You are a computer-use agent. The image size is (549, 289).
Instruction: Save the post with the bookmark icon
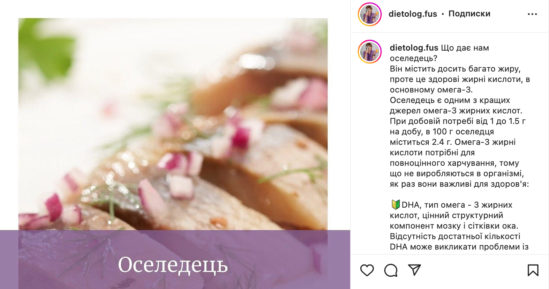533,270
